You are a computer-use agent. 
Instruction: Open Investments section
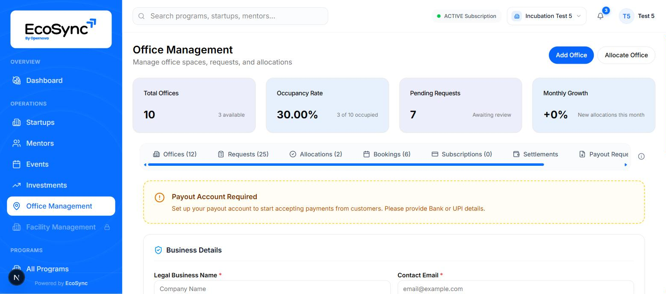61,185
